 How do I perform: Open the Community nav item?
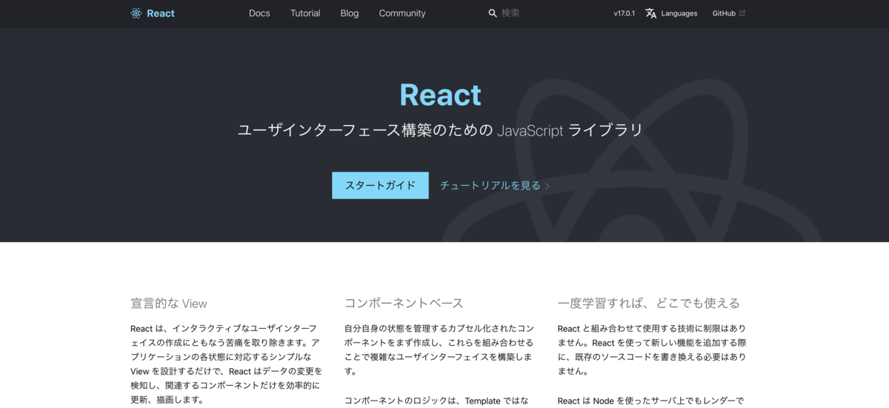(402, 13)
